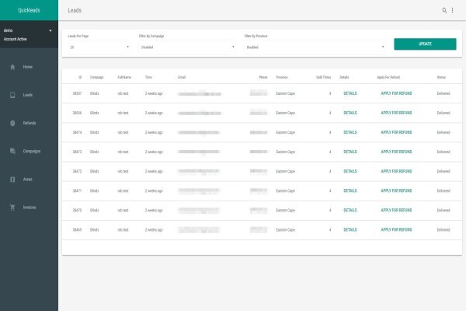Expand the demo account dropdown arrow

(50, 30)
